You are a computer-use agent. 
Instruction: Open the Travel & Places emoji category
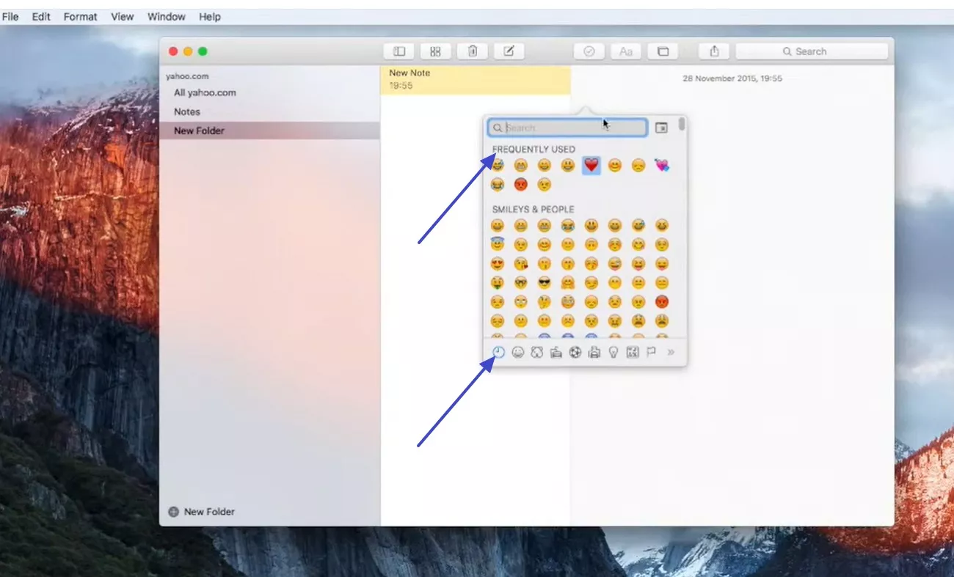click(x=595, y=352)
